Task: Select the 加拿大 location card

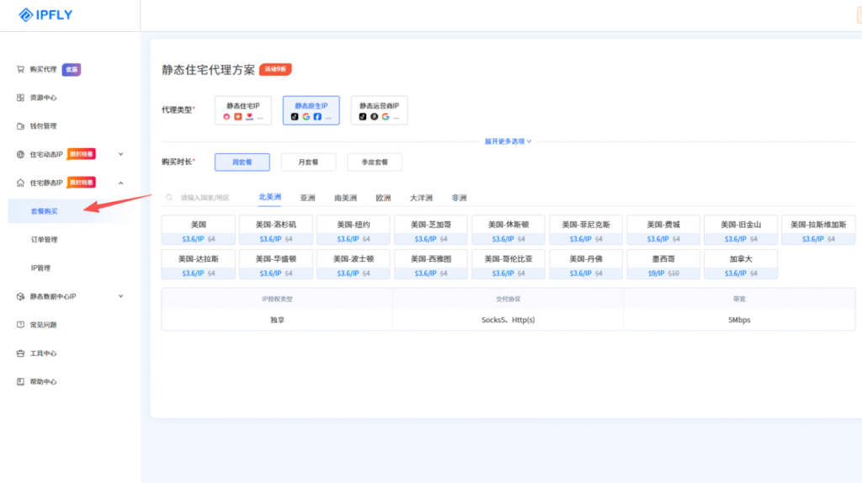Action: (741, 264)
